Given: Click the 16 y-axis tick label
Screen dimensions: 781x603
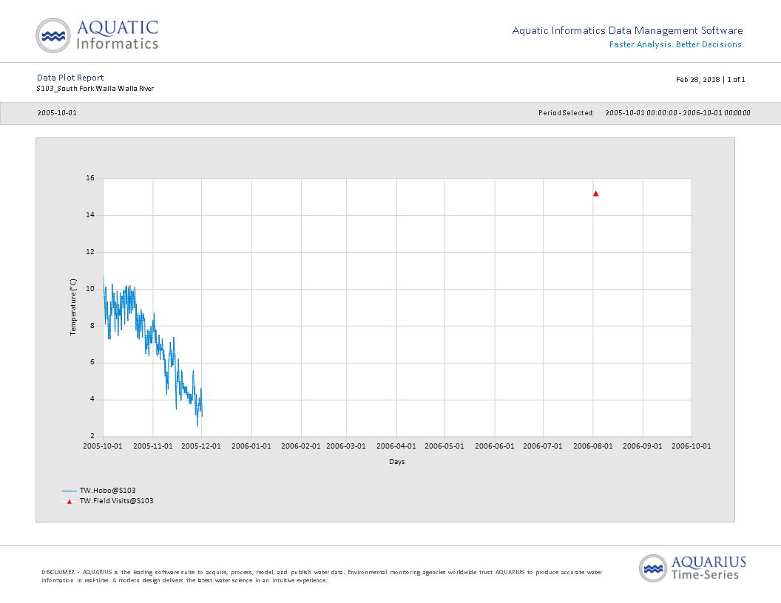Looking at the screenshot, I should (x=90, y=178).
